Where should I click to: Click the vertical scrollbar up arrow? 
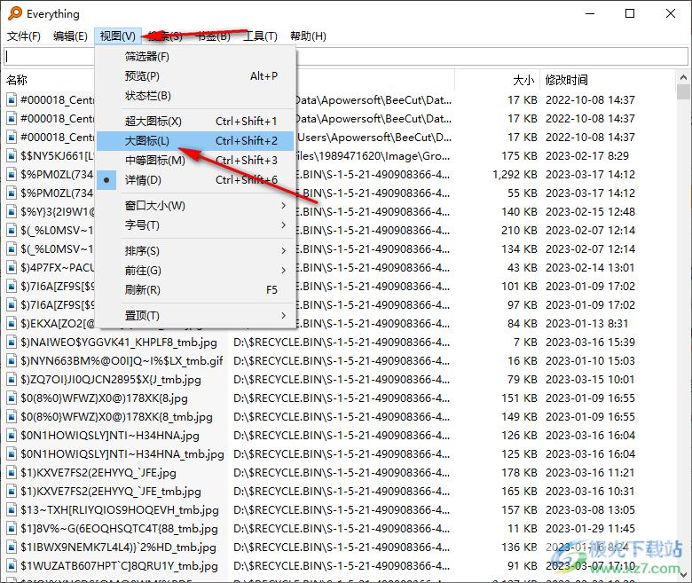tap(683, 77)
